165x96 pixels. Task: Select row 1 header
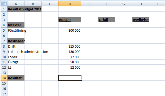[4, 9]
